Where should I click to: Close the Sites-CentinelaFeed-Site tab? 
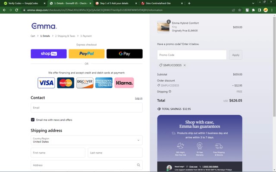[182, 3]
